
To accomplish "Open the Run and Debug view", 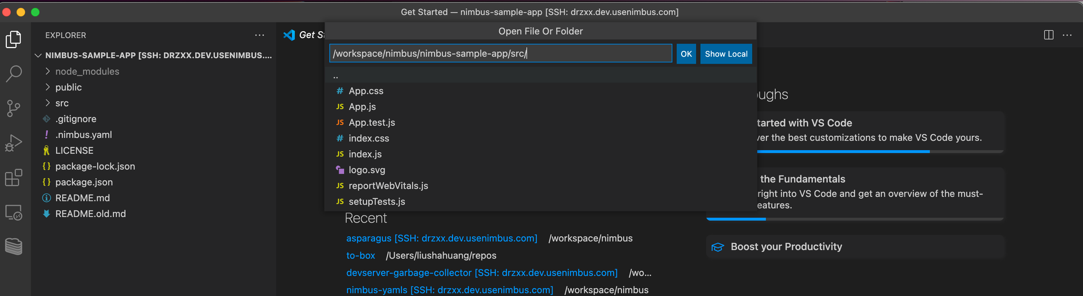I will point(14,143).
